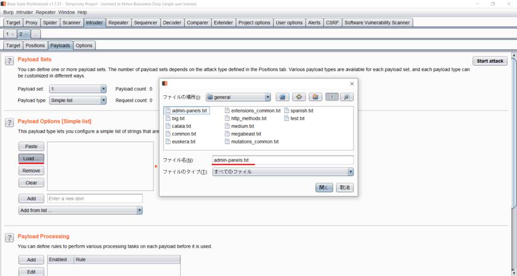Open the CSRF tab
The width and height of the screenshot is (517, 276).
click(x=332, y=23)
